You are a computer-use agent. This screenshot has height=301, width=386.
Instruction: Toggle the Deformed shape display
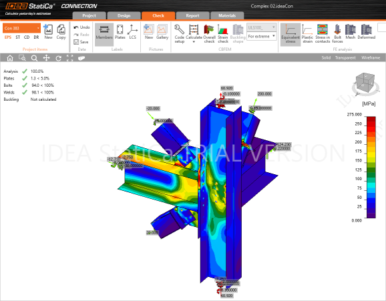367,32
